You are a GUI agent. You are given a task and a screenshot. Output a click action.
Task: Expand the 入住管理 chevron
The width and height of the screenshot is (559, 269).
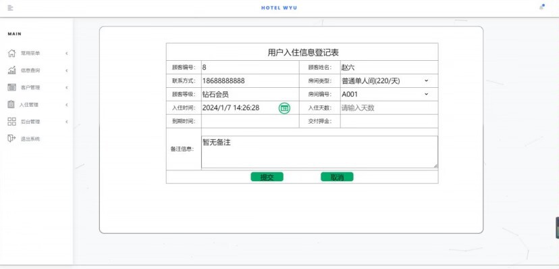67,105
